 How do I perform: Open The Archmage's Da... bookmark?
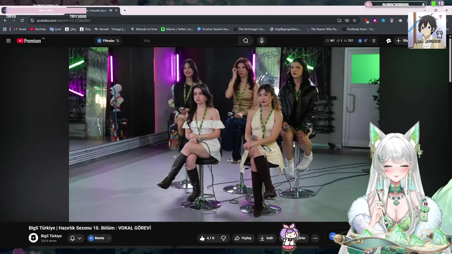click(x=249, y=29)
